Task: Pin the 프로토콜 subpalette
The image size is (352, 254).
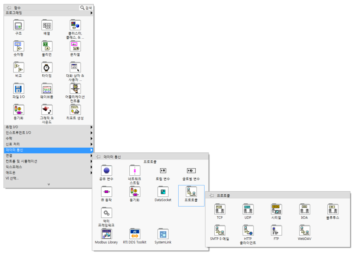Action: click(212, 196)
